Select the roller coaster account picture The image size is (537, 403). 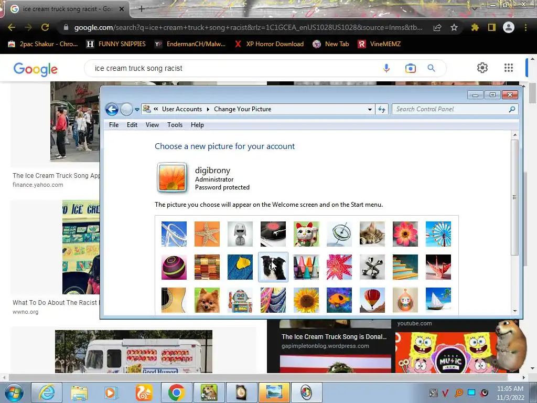(174, 234)
